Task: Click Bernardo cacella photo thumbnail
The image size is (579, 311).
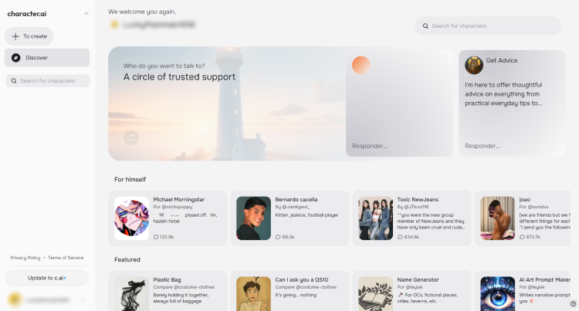Action: (x=253, y=218)
